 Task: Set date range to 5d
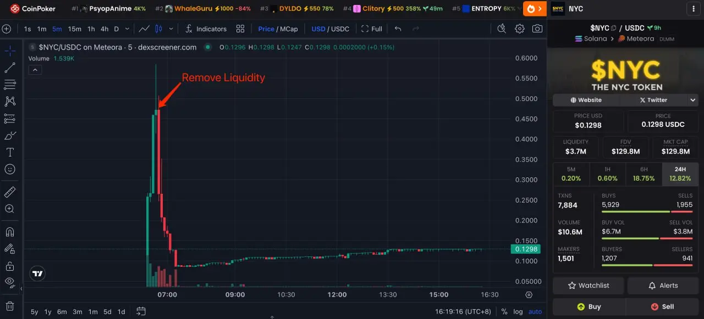[x=107, y=311]
